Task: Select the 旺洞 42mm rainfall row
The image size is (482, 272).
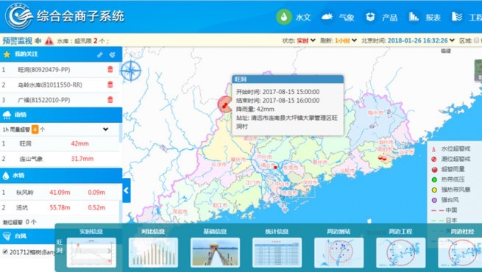Action: click(x=60, y=143)
